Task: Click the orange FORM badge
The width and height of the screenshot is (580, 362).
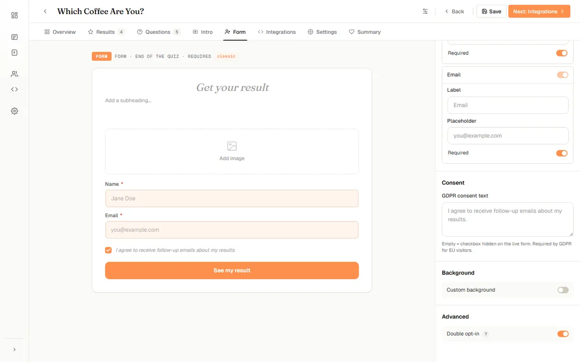Action: coord(101,56)
